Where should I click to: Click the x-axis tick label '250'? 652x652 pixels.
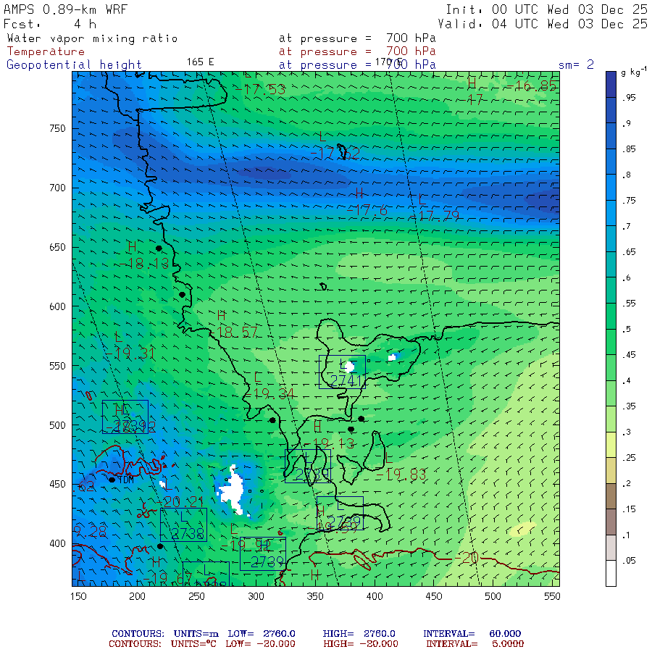click(x=196, y=597)
